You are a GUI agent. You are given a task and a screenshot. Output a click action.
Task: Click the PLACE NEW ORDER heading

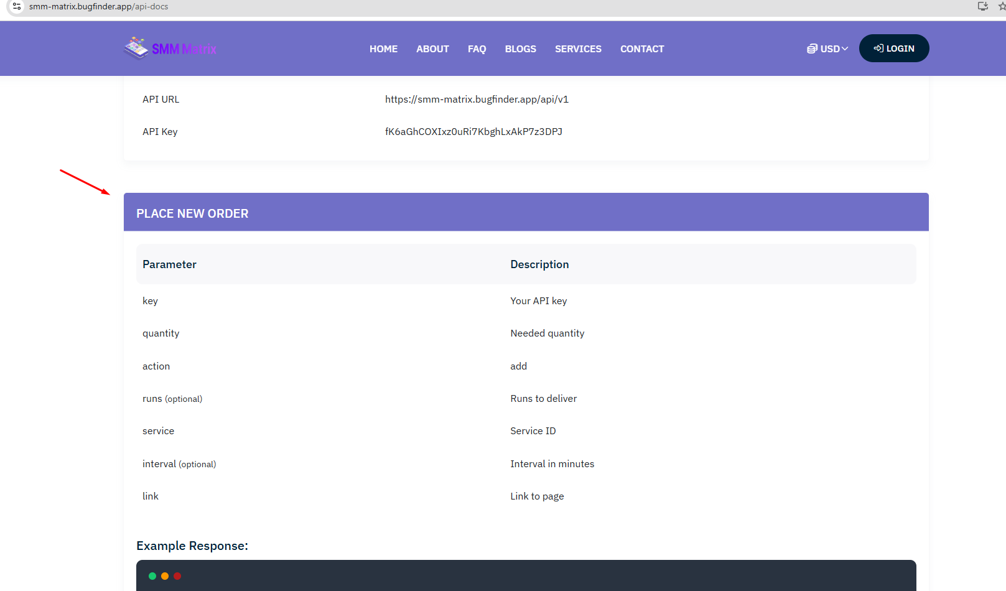click(x=192, y=213)
